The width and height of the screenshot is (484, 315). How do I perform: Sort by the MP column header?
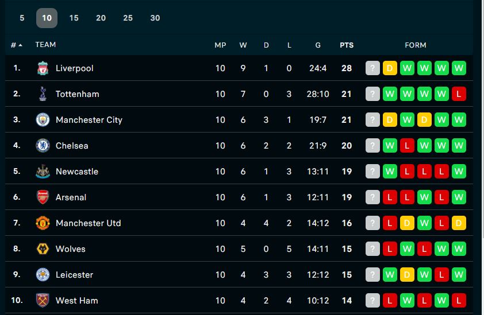click(x=220, y=45)
